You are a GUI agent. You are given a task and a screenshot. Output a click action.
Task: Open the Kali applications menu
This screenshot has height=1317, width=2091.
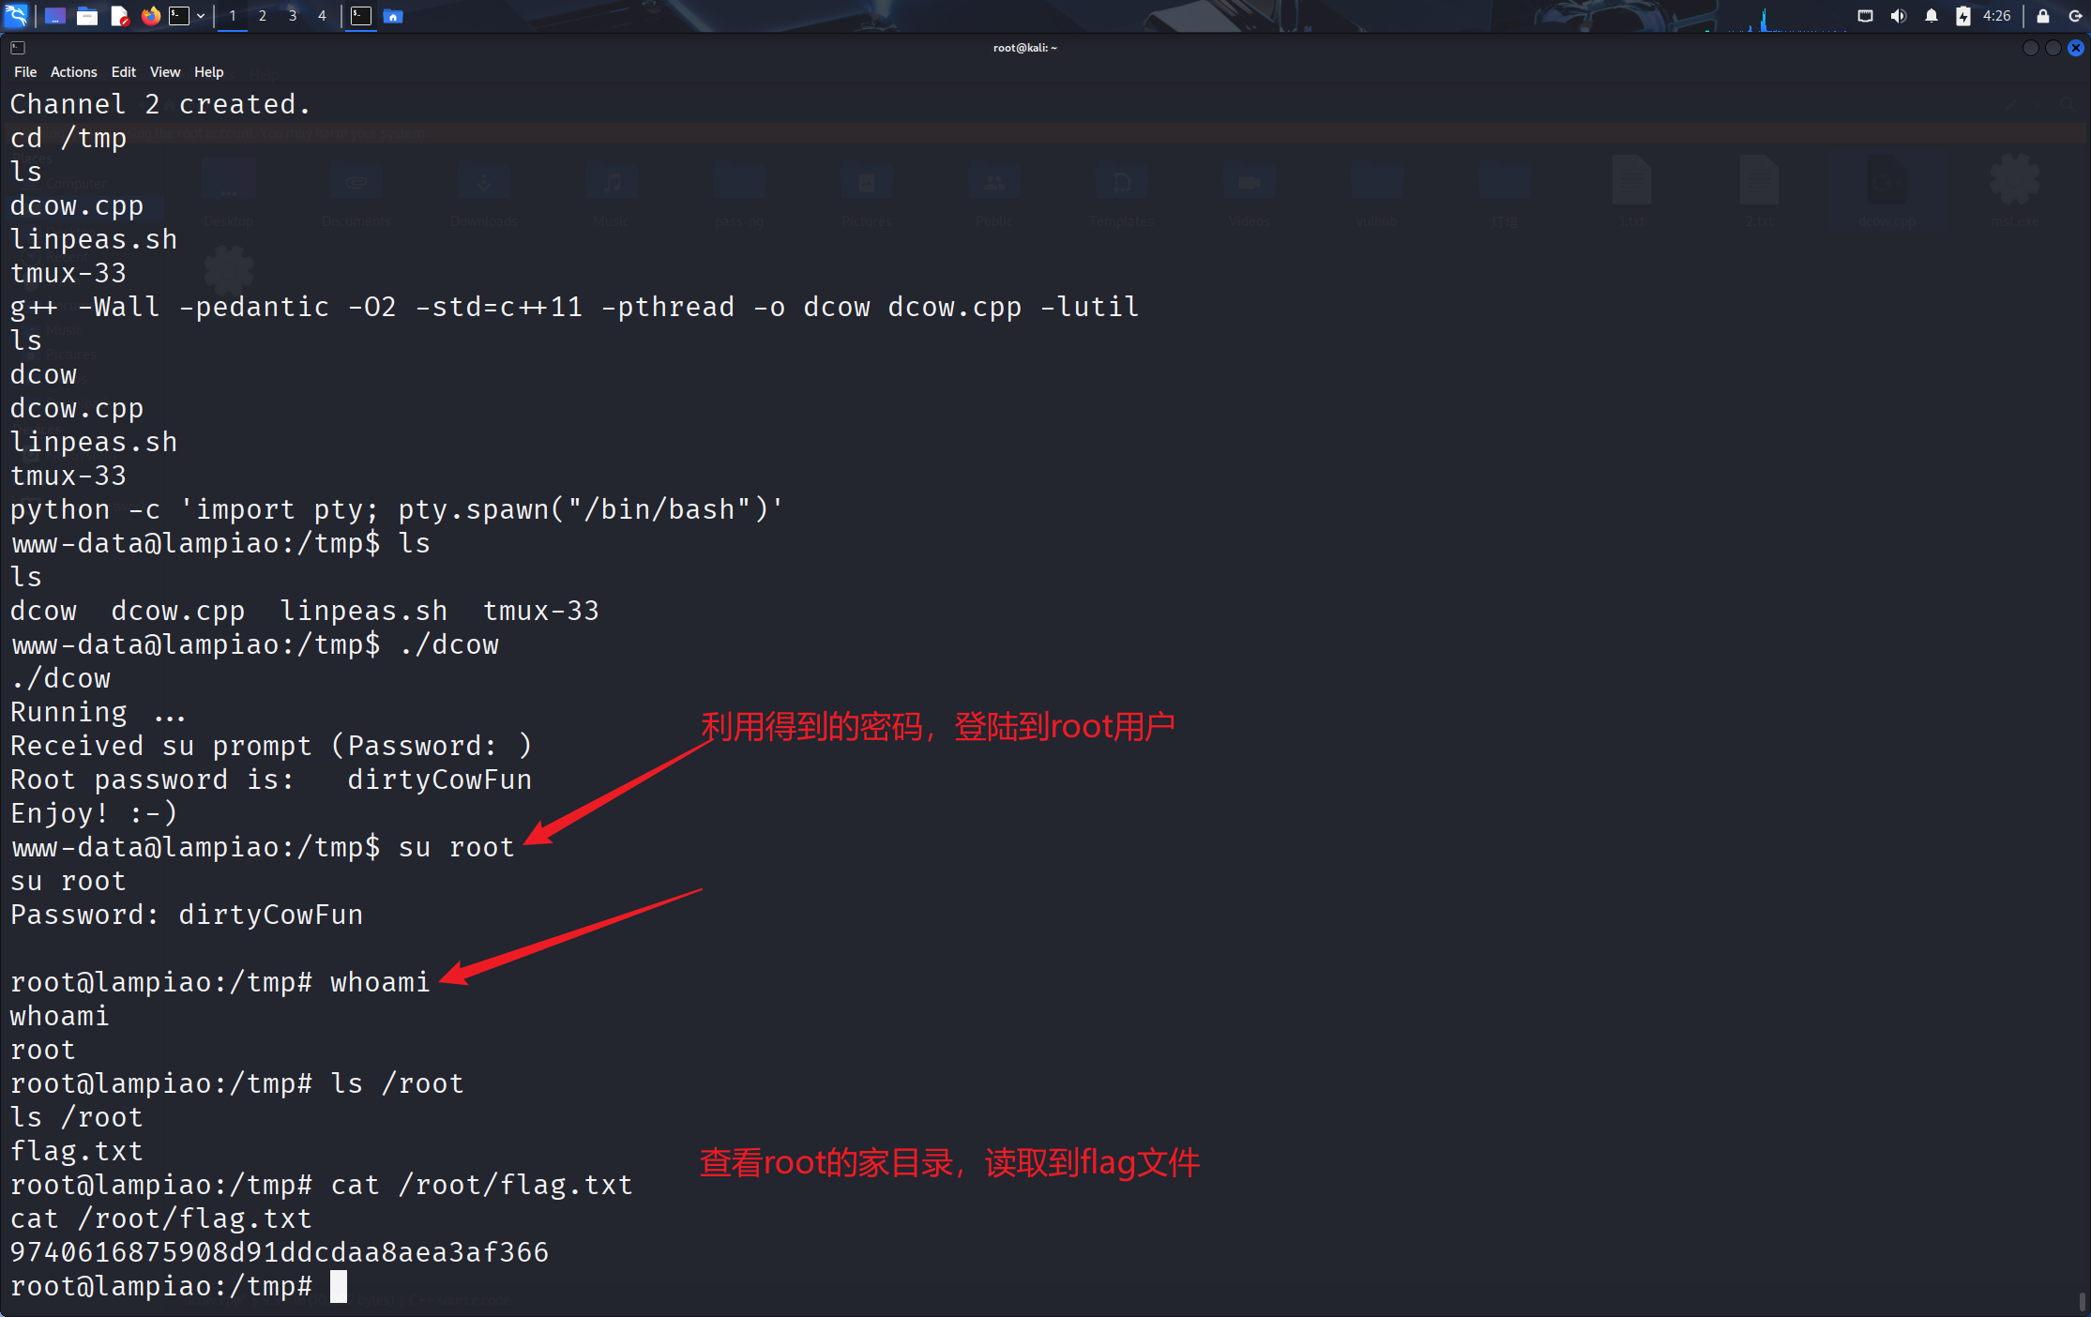click(x=17, y=15)
